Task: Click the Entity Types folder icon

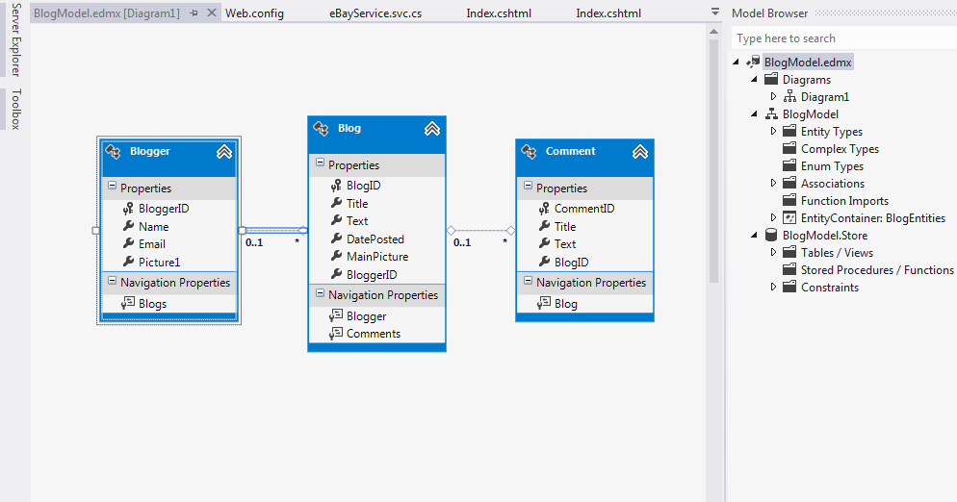Action: [789, 131]
